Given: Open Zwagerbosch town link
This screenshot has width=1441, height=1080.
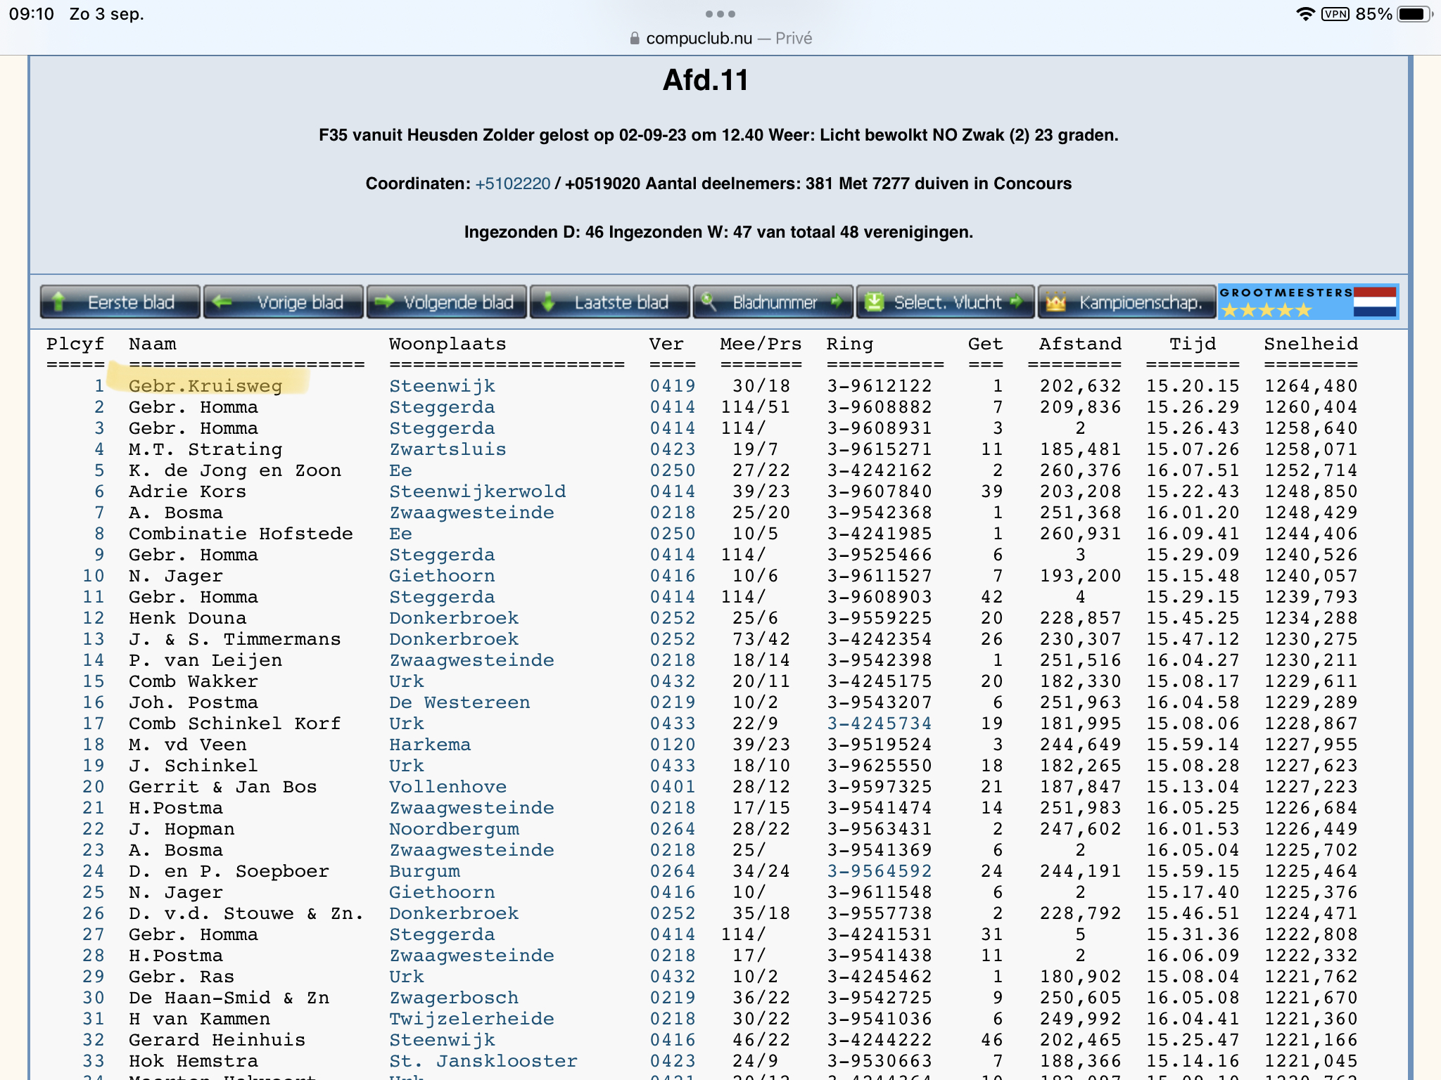Looking at the screenshot, I should 455,998.
